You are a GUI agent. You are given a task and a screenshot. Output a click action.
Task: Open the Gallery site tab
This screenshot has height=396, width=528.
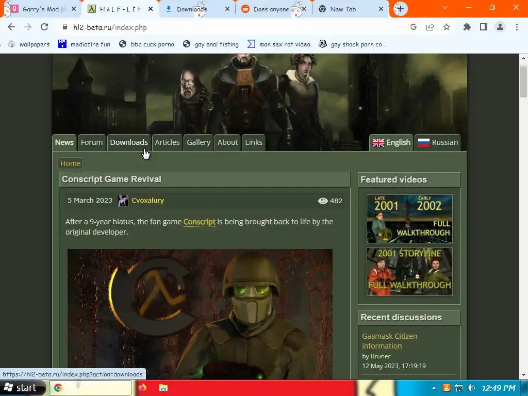click(x=199, y=142)
